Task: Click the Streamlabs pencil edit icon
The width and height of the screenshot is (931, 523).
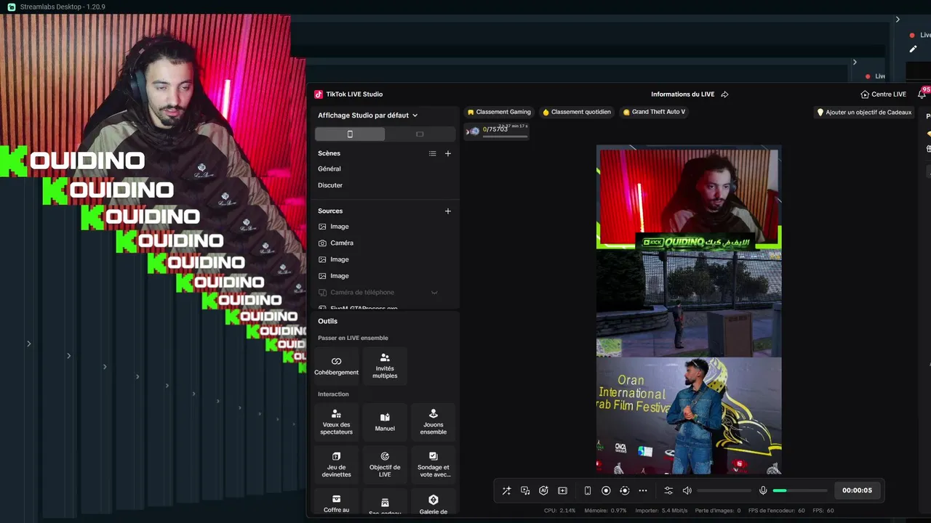Action: coord(913,49)
